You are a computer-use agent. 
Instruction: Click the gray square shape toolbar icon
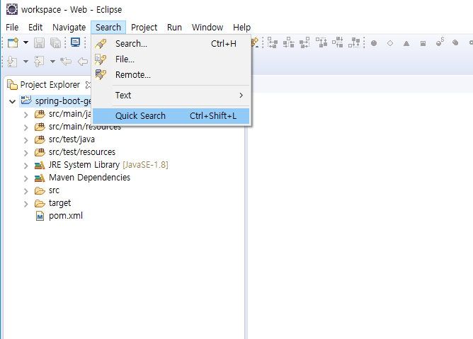coord(423,44)
